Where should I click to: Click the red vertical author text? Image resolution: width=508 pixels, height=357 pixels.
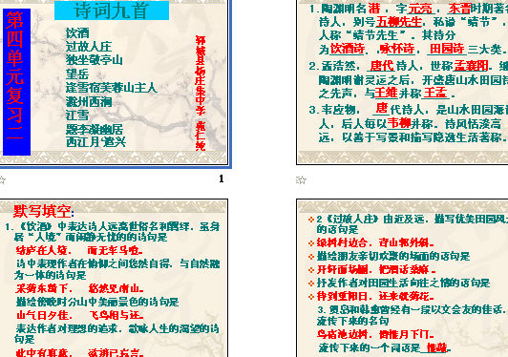click(201, 93)
